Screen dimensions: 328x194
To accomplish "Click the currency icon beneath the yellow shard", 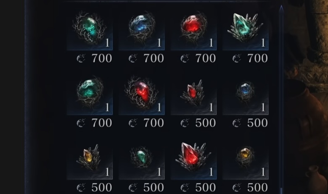I will [x=81, y=188].
